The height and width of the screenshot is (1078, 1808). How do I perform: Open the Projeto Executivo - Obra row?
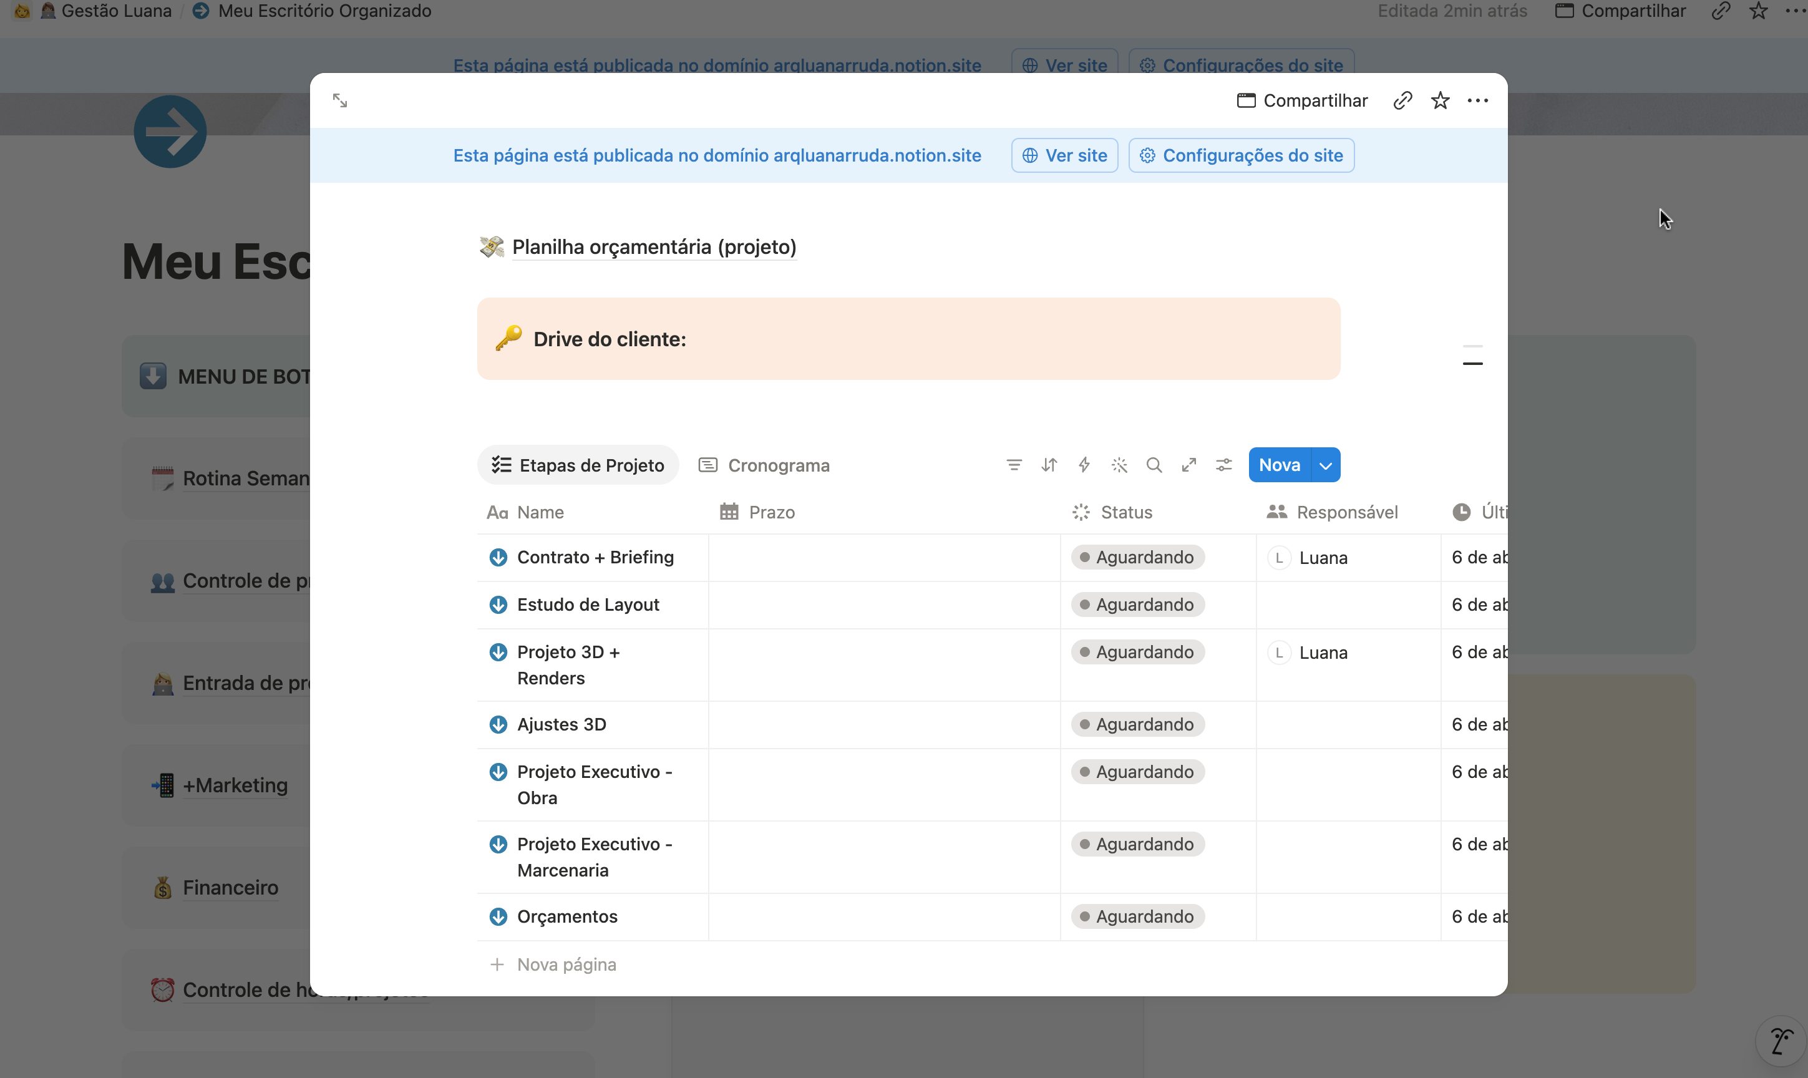[595, 785]
